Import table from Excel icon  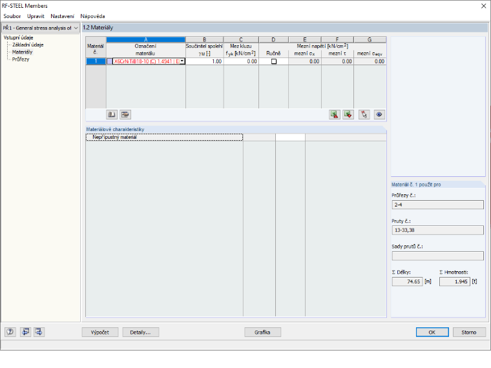[x=348, y=114]
